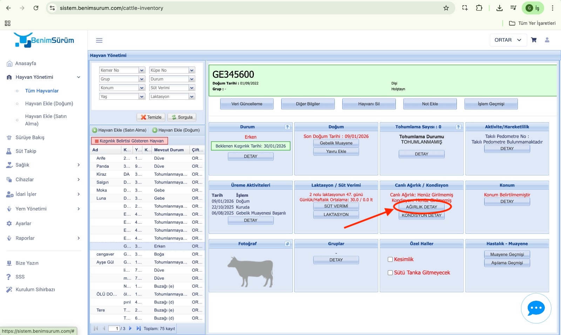
Task: Open the browser extensions puzzle icon
Action: 479,8
